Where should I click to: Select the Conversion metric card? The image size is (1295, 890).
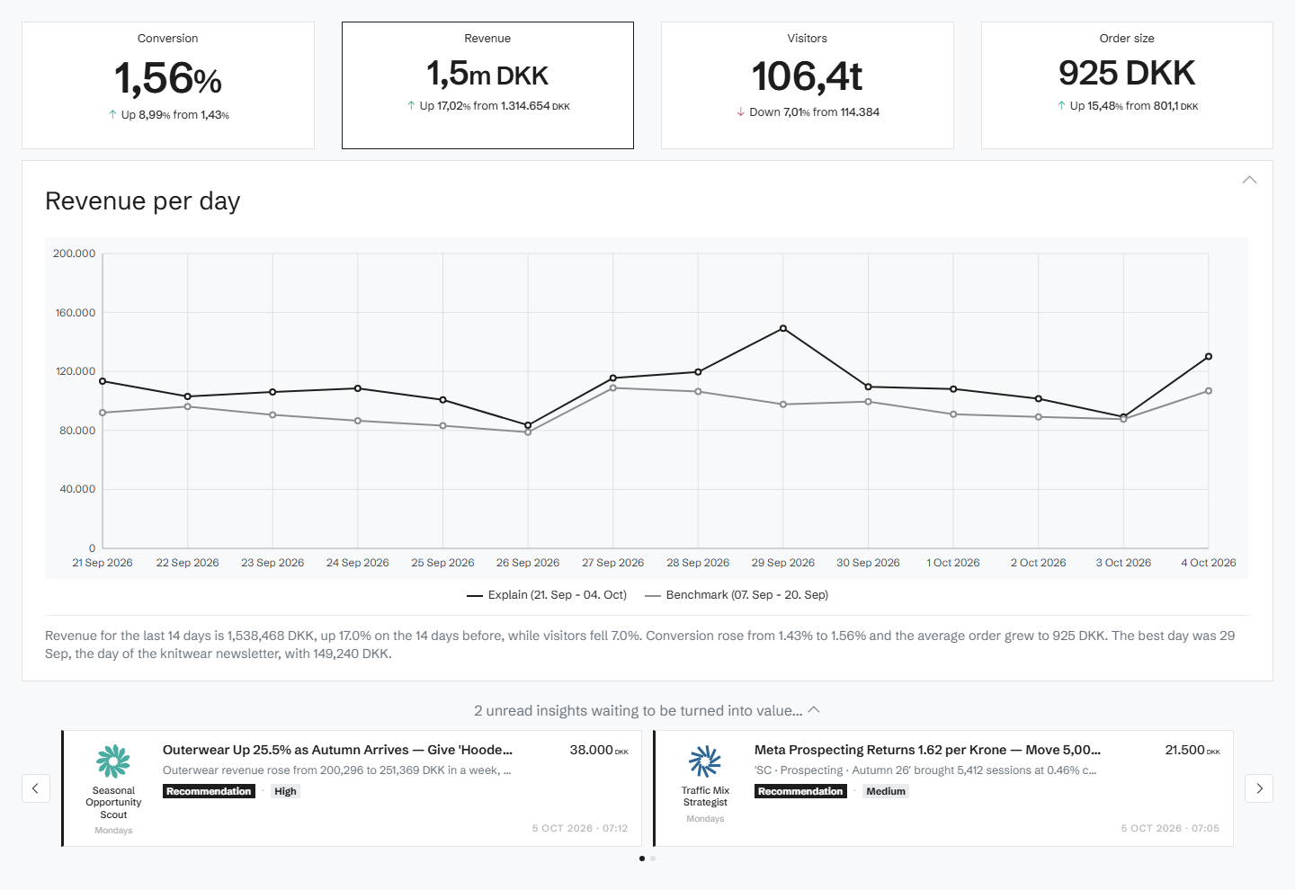(x=168, y=85)
